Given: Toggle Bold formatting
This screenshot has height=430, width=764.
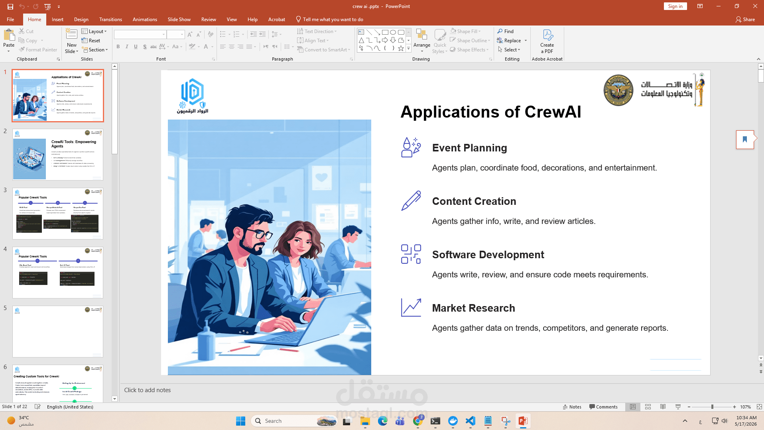Looking at the screenshot, I should (x=118, y=47).
